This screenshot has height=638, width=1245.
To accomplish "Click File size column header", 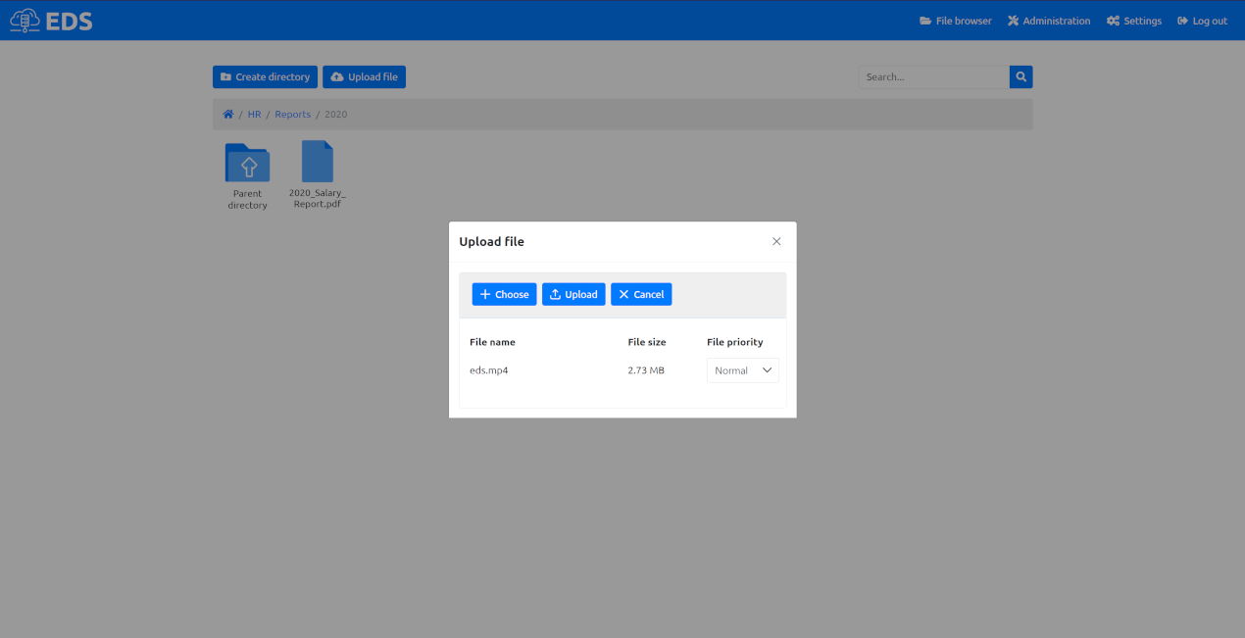I will pos(647,342).
